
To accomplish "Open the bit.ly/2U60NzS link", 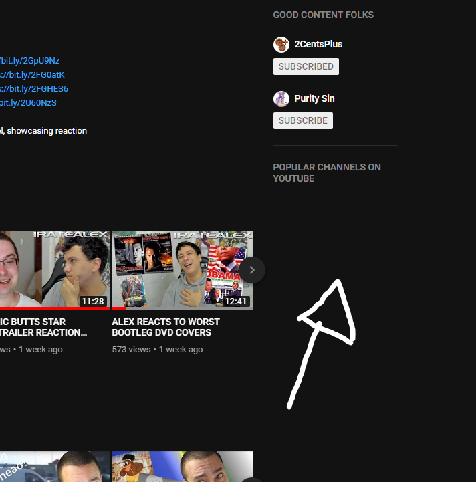I will click(28, 103).
